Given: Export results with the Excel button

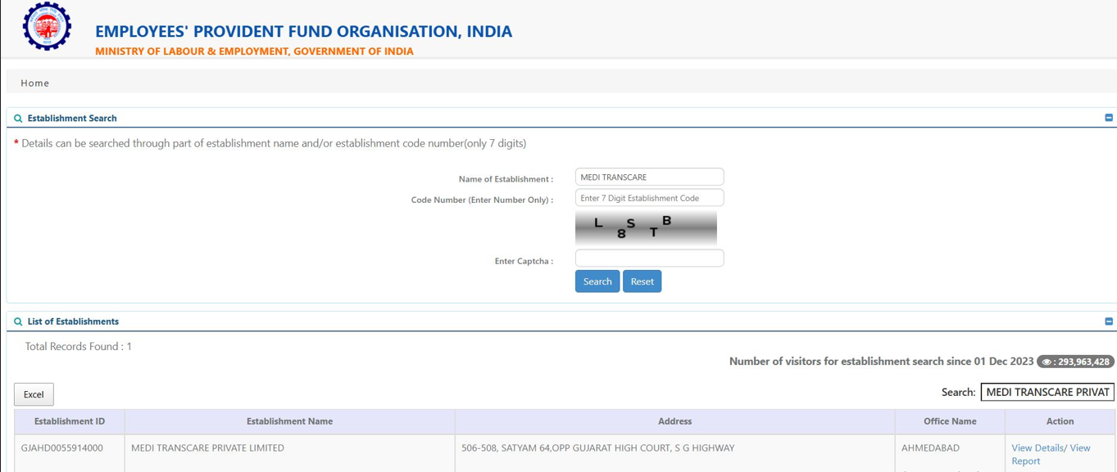Looking at the screenshot, I should coord(34,394).
